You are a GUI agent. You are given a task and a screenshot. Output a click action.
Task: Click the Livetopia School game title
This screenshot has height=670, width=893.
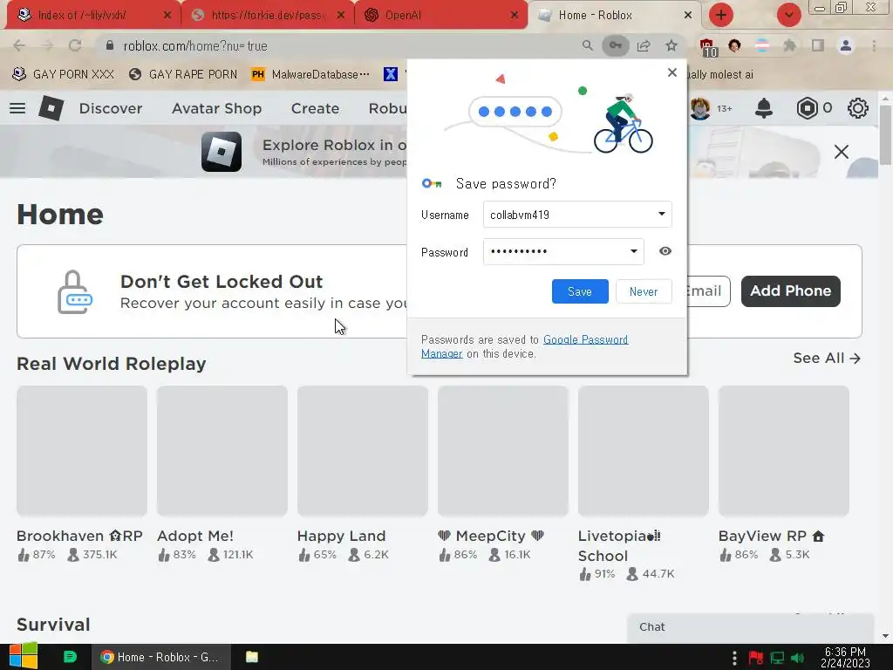(x=620, y=546)
